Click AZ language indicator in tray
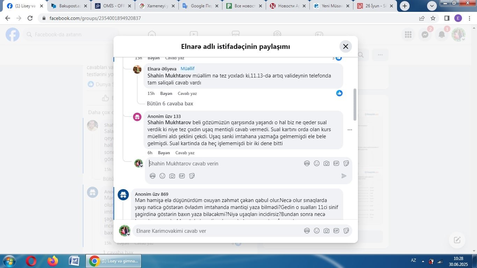 (413, 260)
